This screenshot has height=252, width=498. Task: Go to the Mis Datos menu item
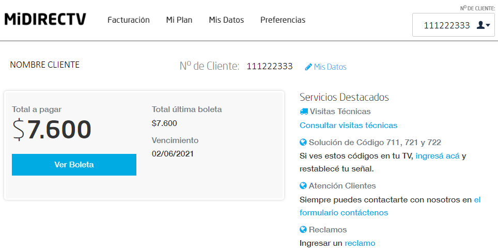pos(226,20)
